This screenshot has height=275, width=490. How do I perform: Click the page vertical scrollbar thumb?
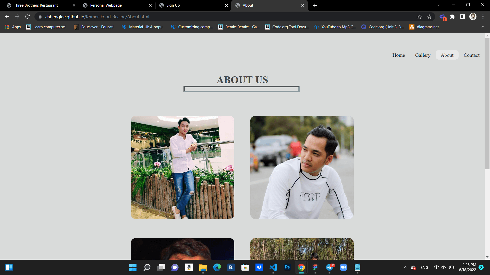(x=487, y=104)
